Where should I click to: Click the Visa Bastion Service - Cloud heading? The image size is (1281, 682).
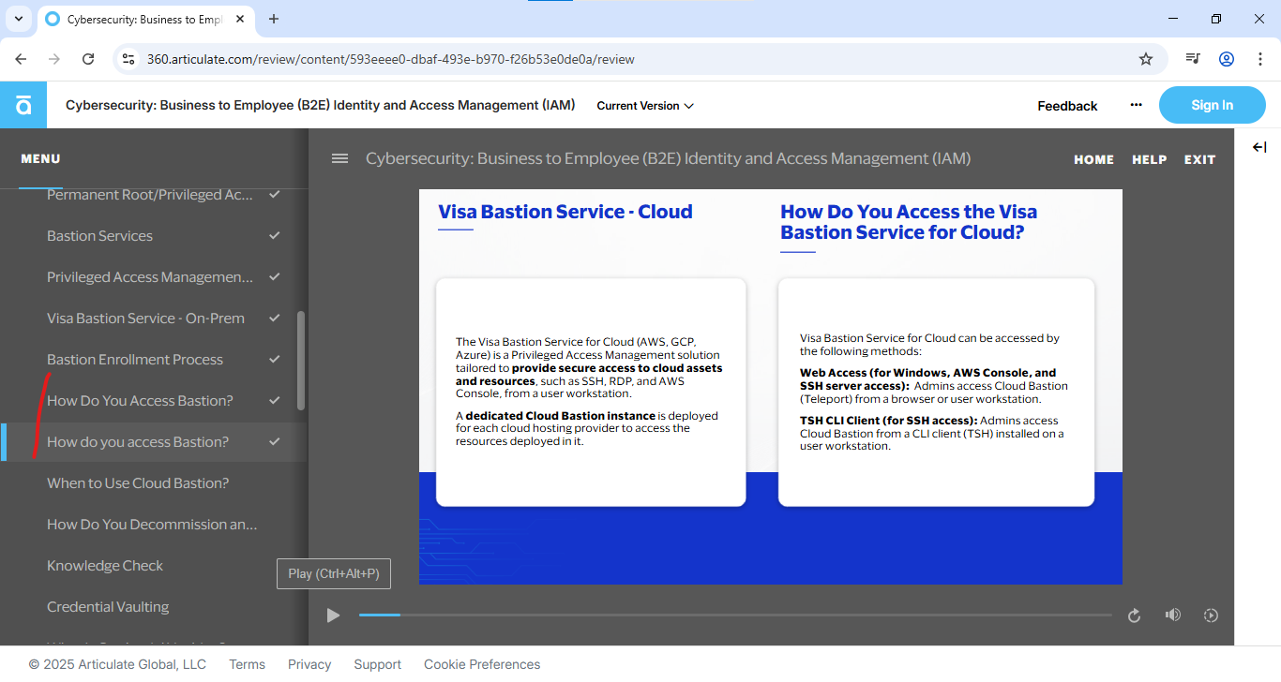click(x=565, y=212)
